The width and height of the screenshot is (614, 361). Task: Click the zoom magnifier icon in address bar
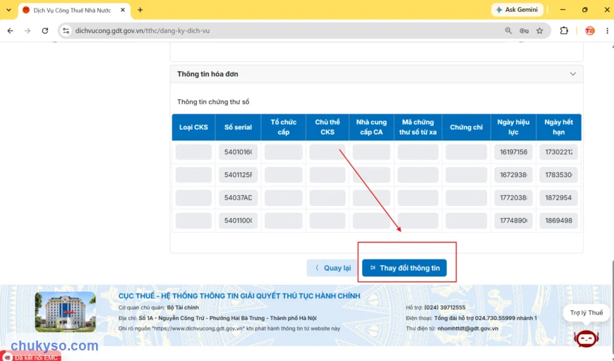tap(508, 30)
